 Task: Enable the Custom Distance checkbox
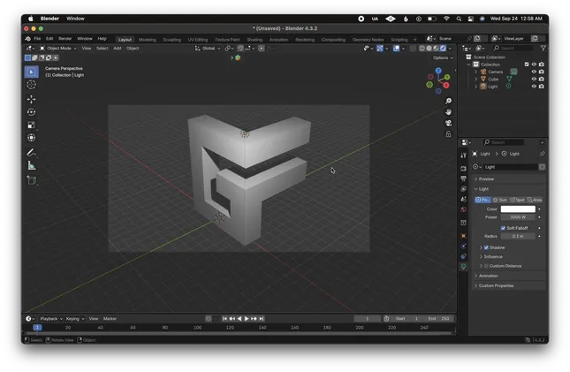coord(486,266)
